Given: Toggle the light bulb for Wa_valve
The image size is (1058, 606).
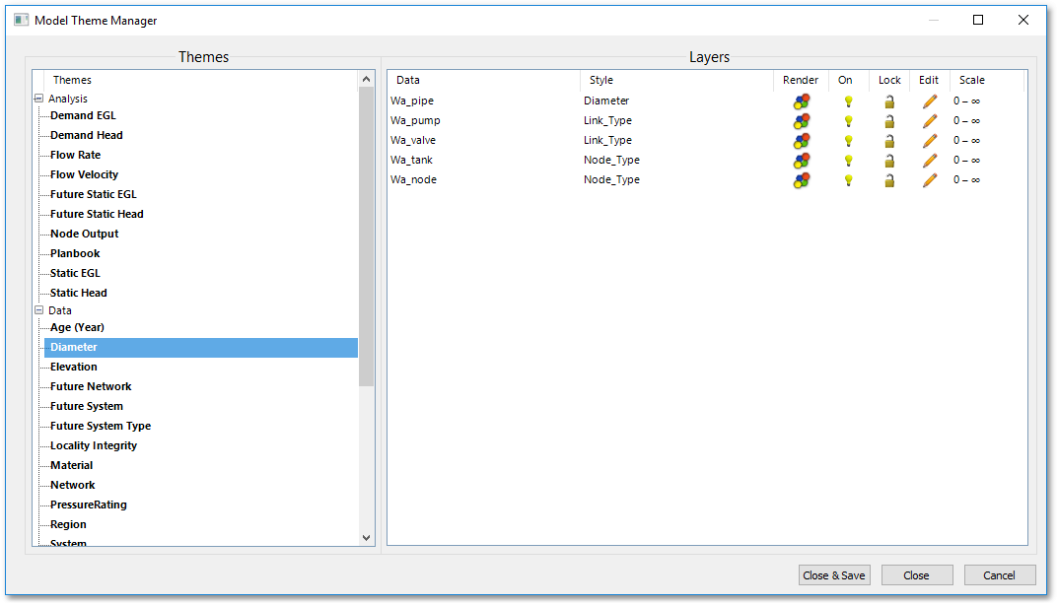Looking at the screenshot, I should (x=848, y=141).
